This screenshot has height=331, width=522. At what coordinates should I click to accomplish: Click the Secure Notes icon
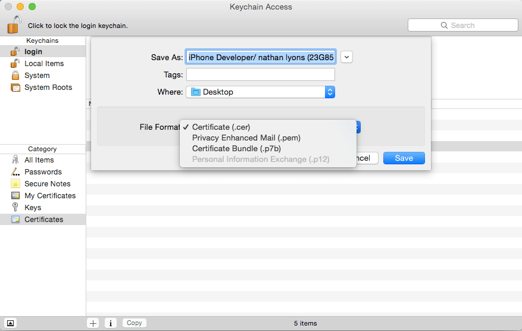pyautogui.click(x=15, y=183)
